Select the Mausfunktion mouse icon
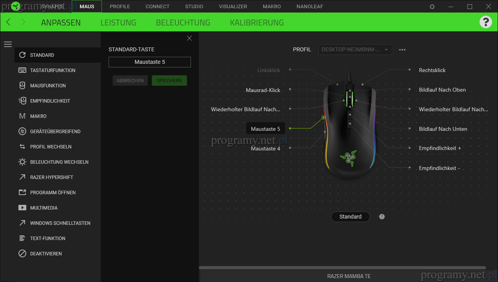498x282 pixels. click(22, 85)
